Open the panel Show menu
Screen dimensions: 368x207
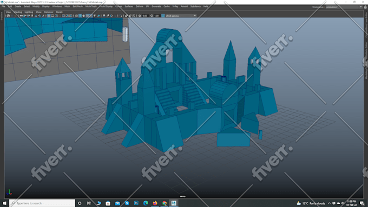(38, 12)
